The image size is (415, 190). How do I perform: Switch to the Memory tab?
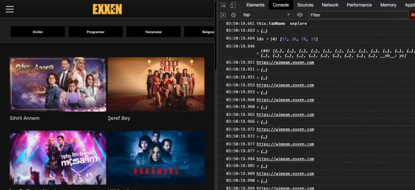[x=388, y=5]
